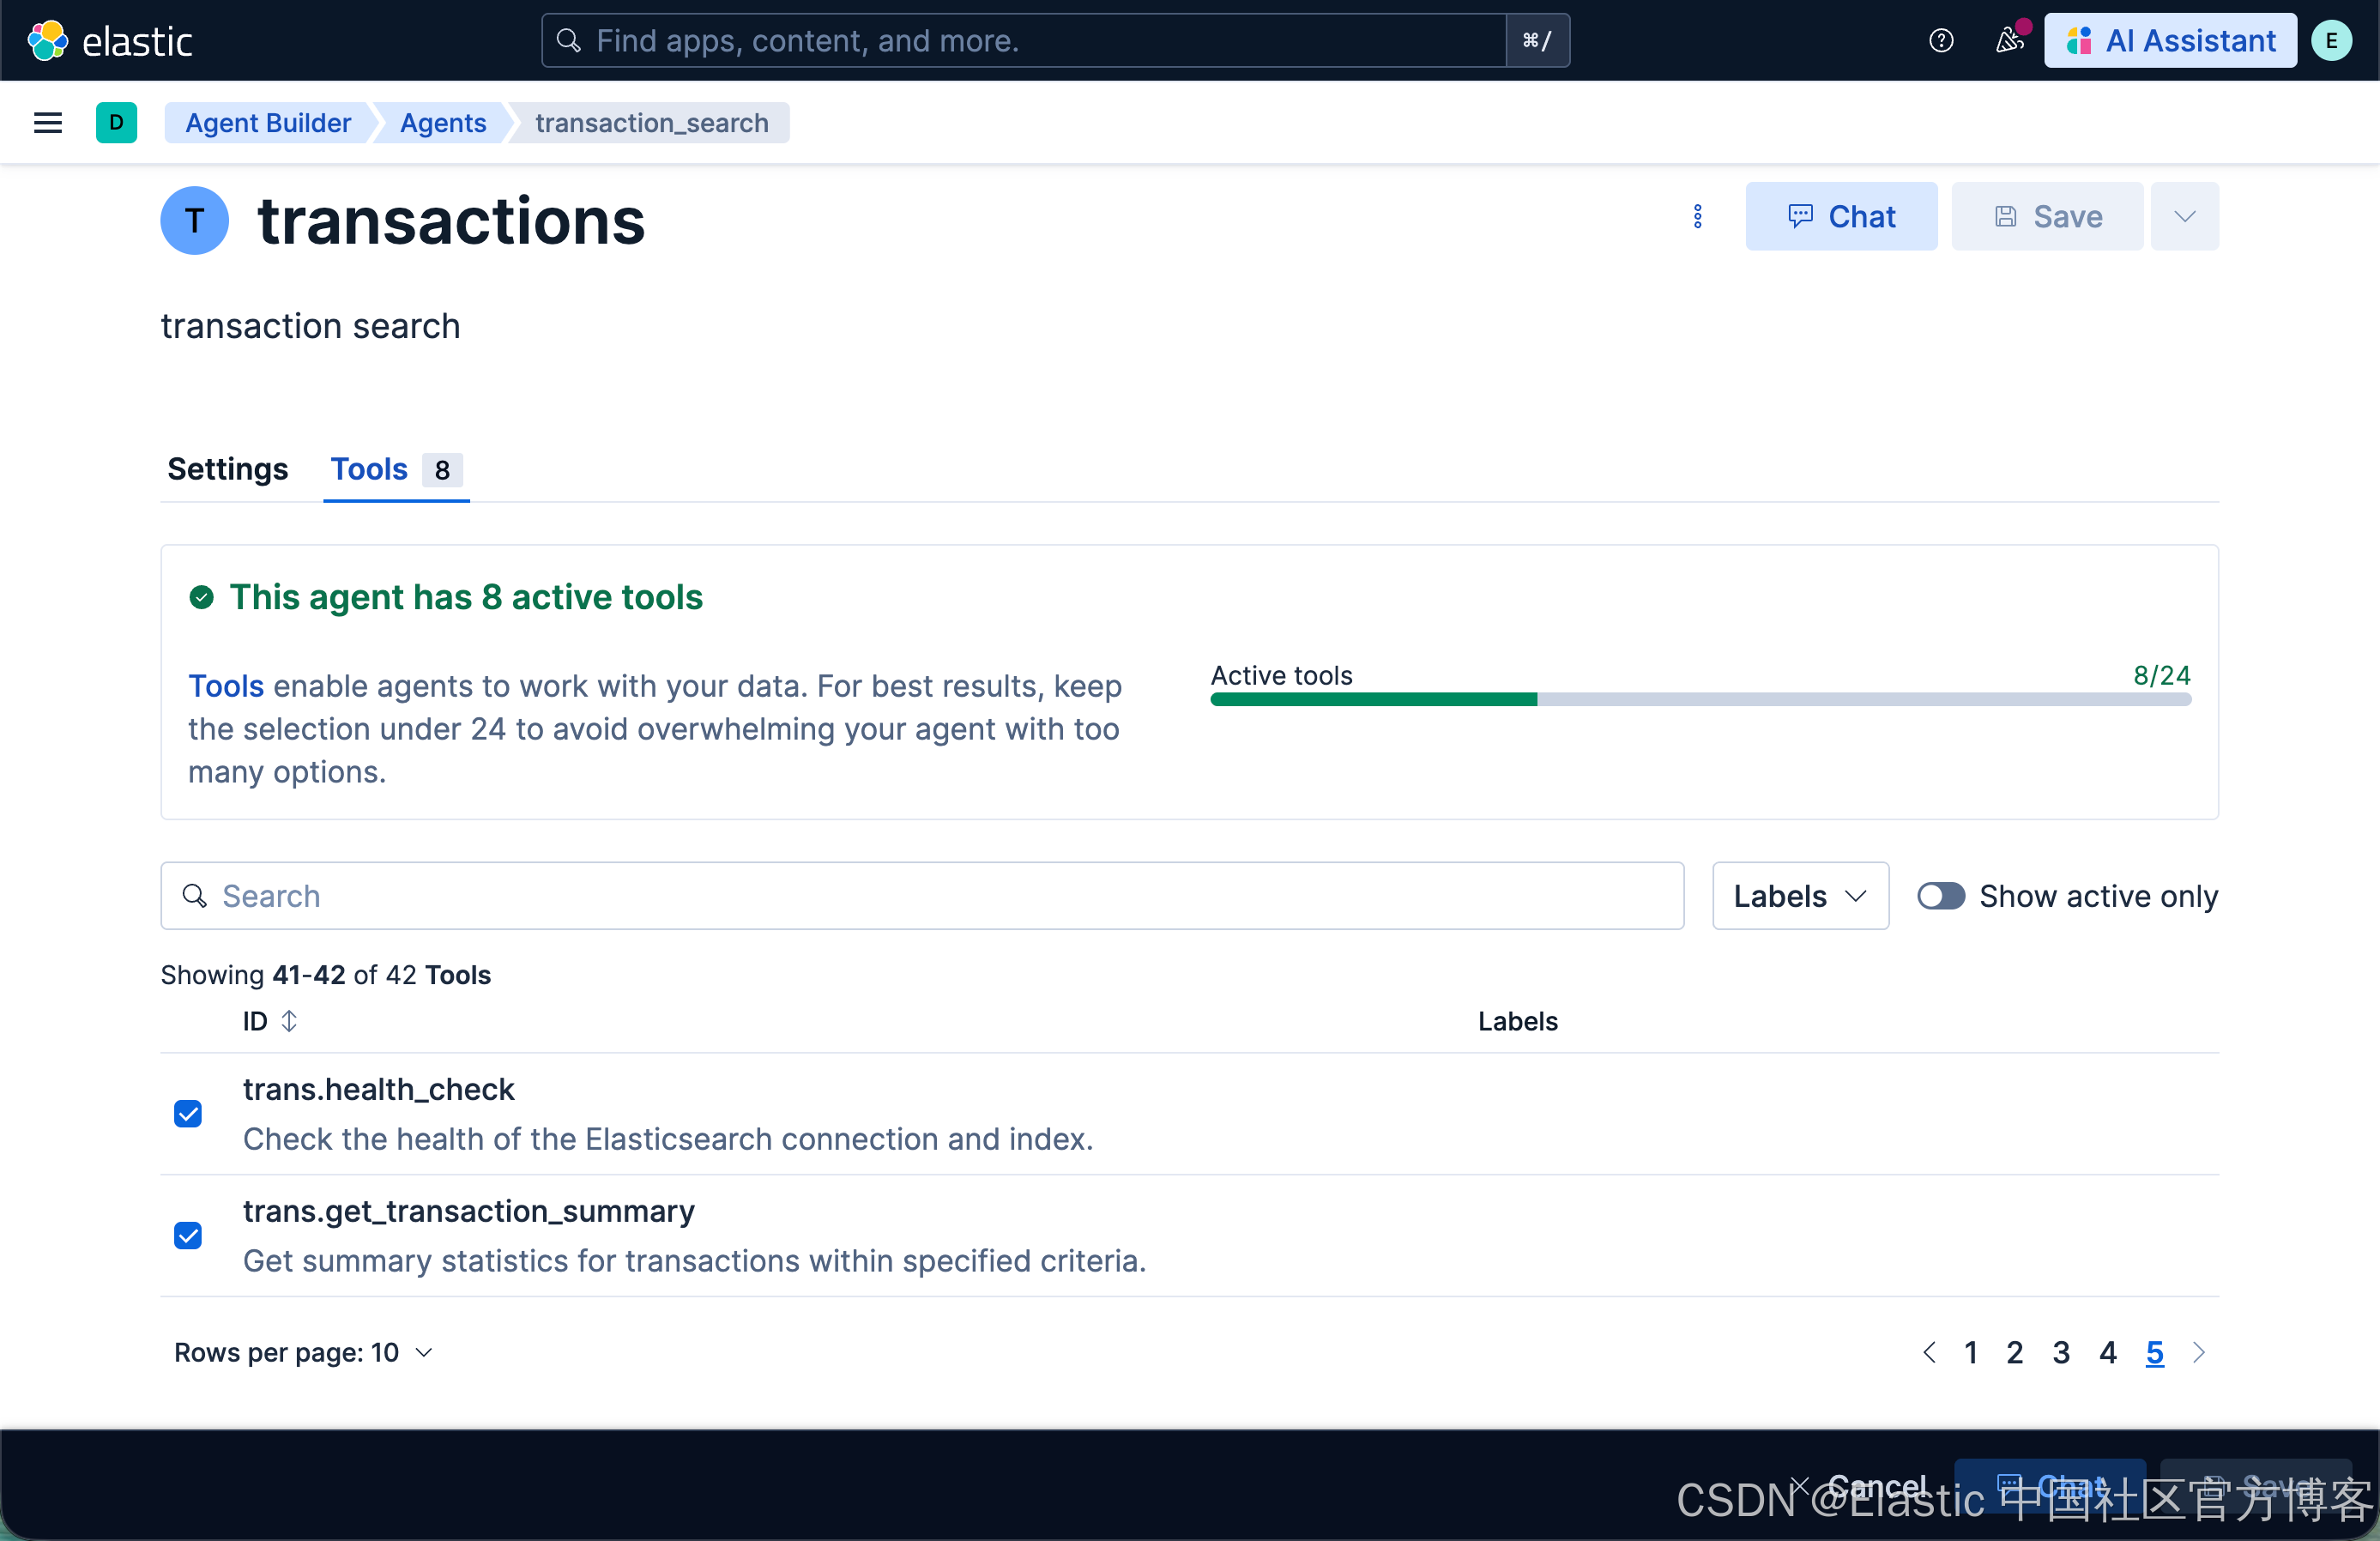This screenshot has height=1541, width=2380.
Task: Expand Rows per page selector
Action: pos(304,1353)
